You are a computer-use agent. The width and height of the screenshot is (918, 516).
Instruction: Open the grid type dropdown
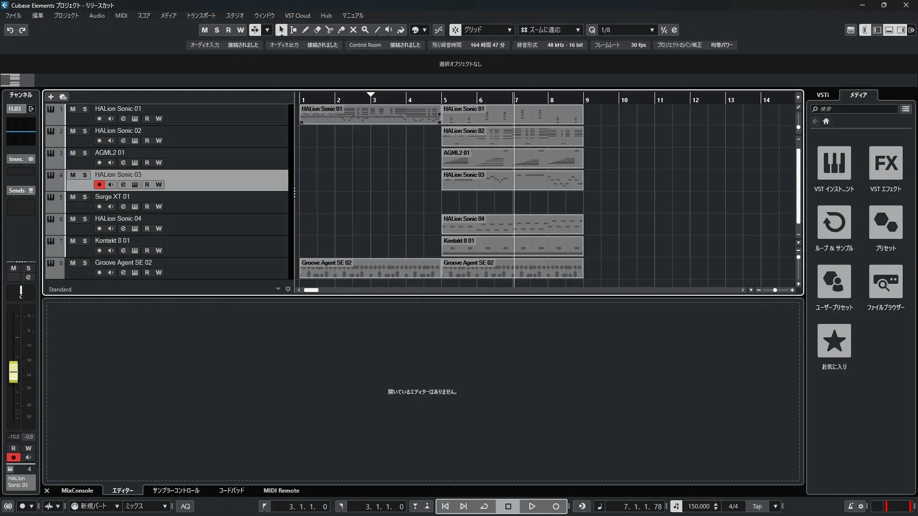click(x=509, y=30)
